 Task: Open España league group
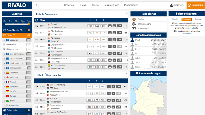[x=17, y=91]
